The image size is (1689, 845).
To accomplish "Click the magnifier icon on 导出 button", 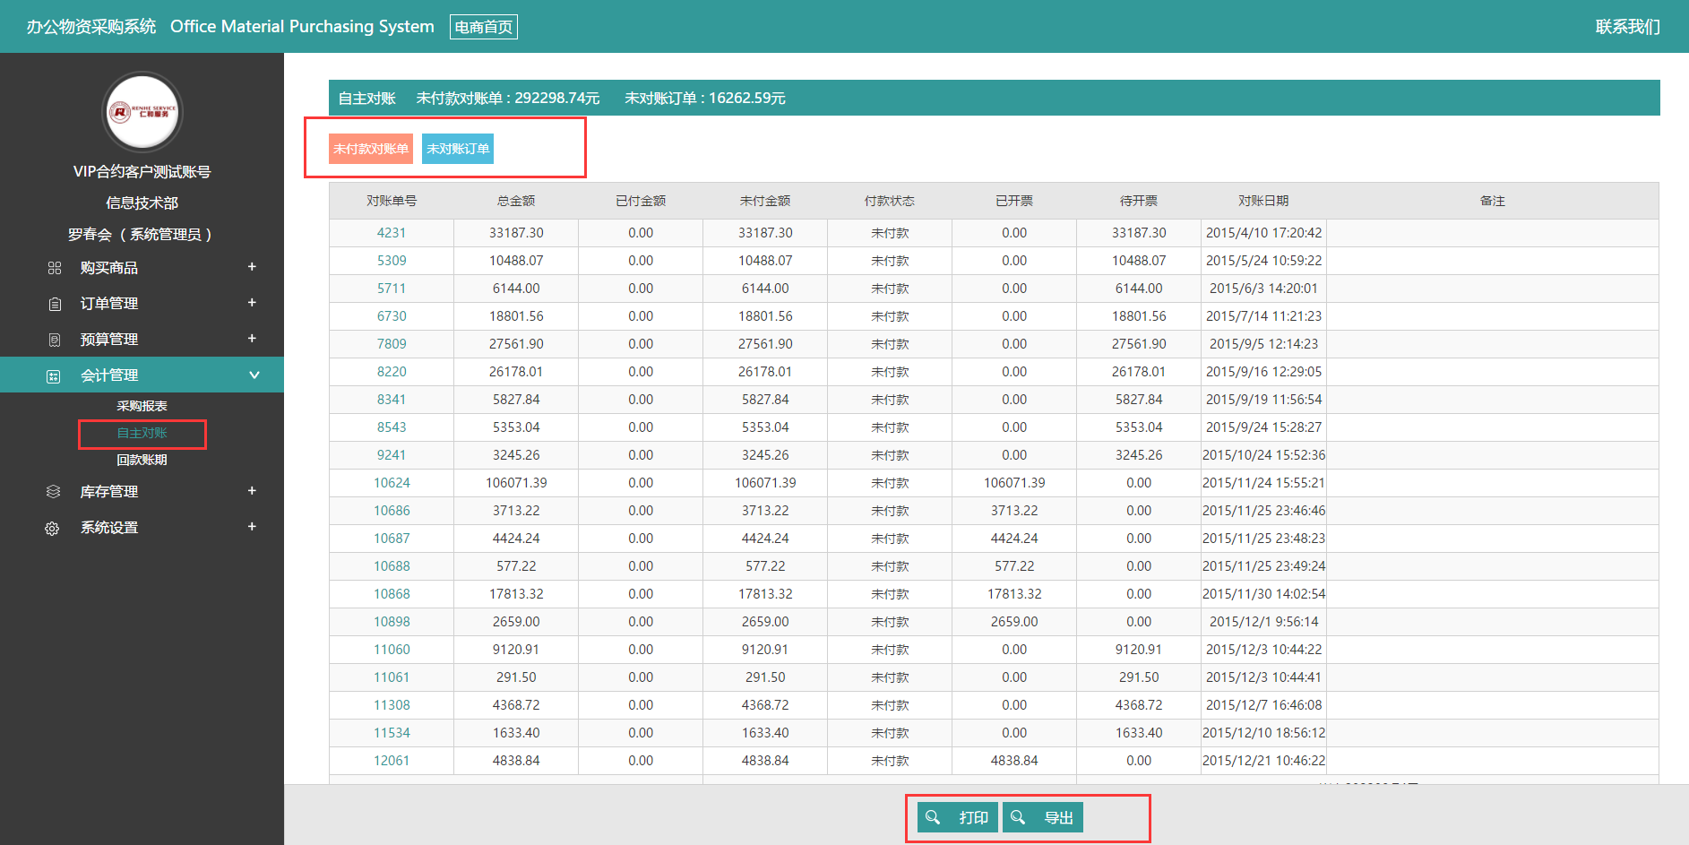I will [x=1018, y=817].
